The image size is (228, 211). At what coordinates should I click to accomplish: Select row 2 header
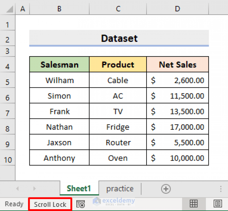point(7,38)
